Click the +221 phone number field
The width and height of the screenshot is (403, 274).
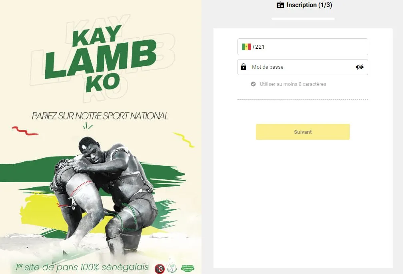tap(303, 47)
